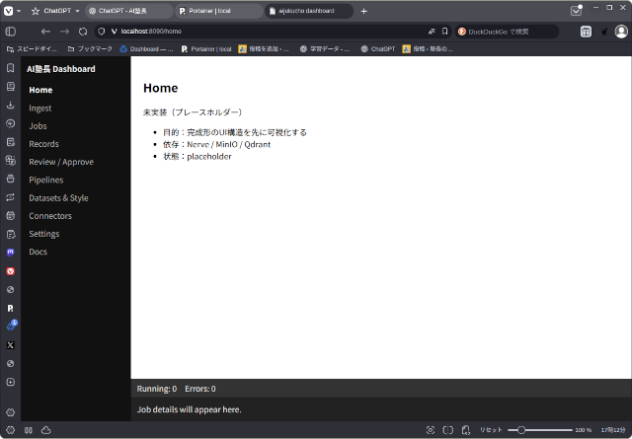Click the capture page camera icon

(430, 430)
